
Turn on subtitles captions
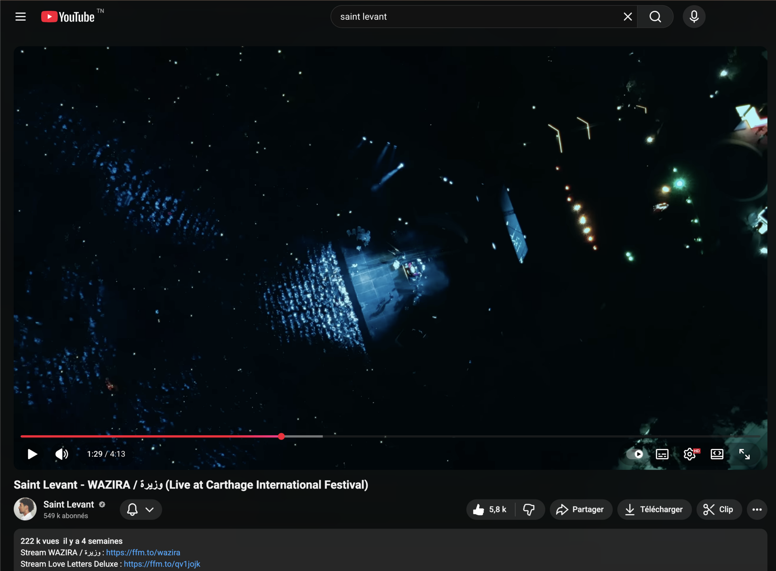click(x=662, y=454)
